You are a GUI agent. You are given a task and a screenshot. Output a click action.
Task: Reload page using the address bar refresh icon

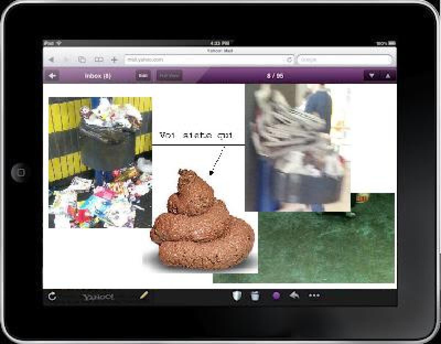point(289,60)
